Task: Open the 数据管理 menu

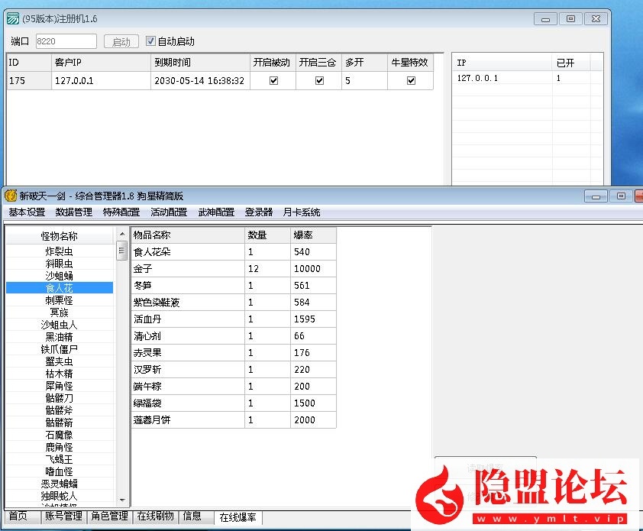Action: point(73,212)
